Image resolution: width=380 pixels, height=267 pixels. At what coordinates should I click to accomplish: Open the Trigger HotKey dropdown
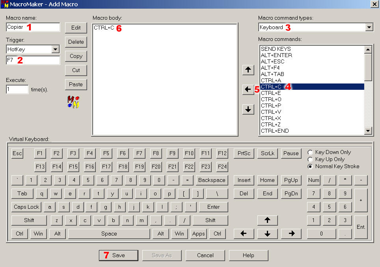click(56, 49)
